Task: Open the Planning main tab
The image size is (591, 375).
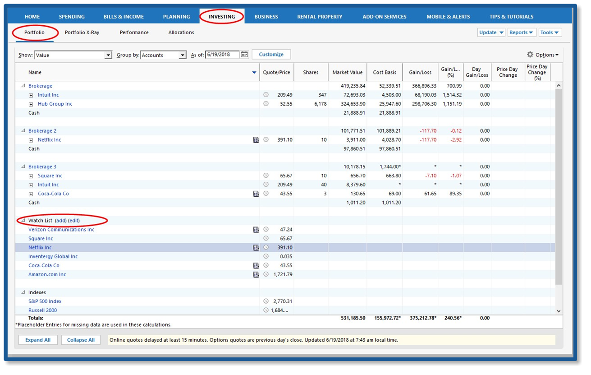Action: 176,17
